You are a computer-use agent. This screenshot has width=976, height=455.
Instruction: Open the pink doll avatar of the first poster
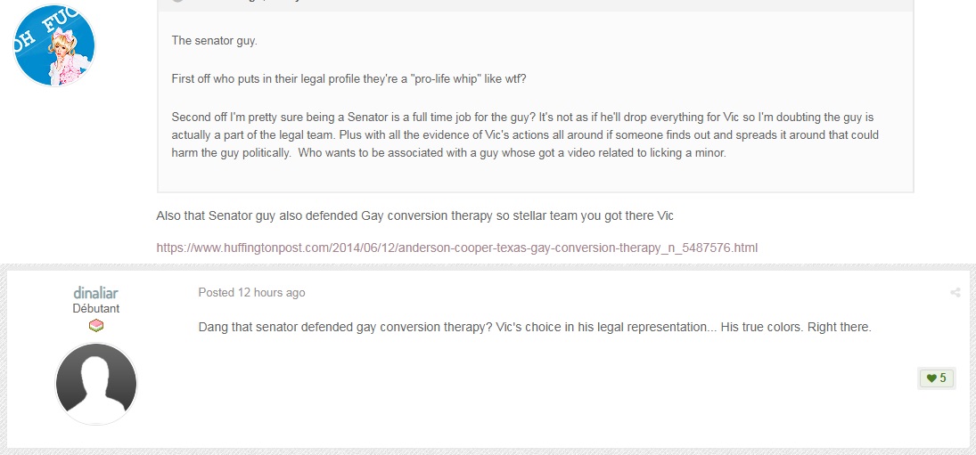(54, 45)
